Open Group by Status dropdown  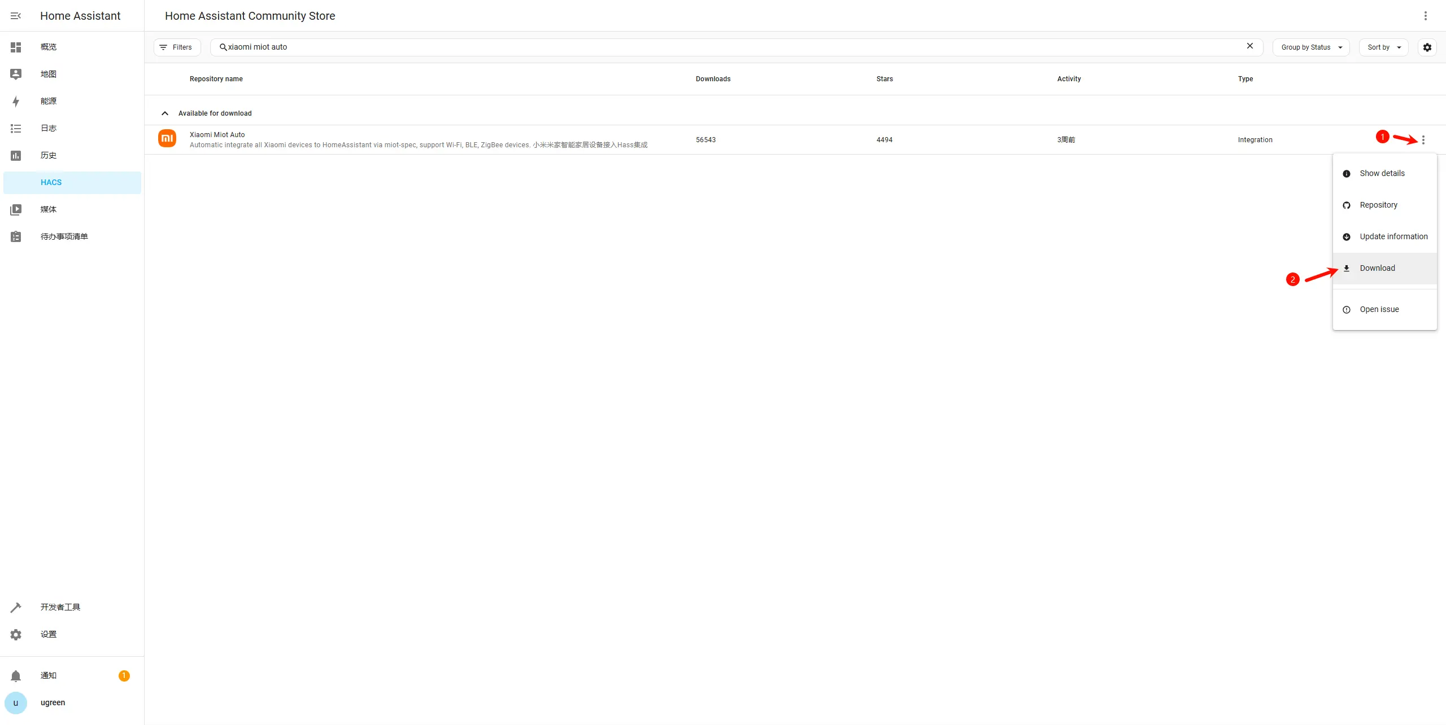(x=1311, y=47)
